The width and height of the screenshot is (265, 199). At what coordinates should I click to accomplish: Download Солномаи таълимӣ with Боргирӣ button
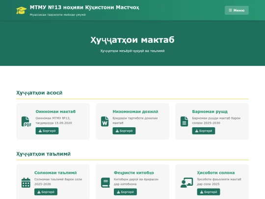[46, 192]
